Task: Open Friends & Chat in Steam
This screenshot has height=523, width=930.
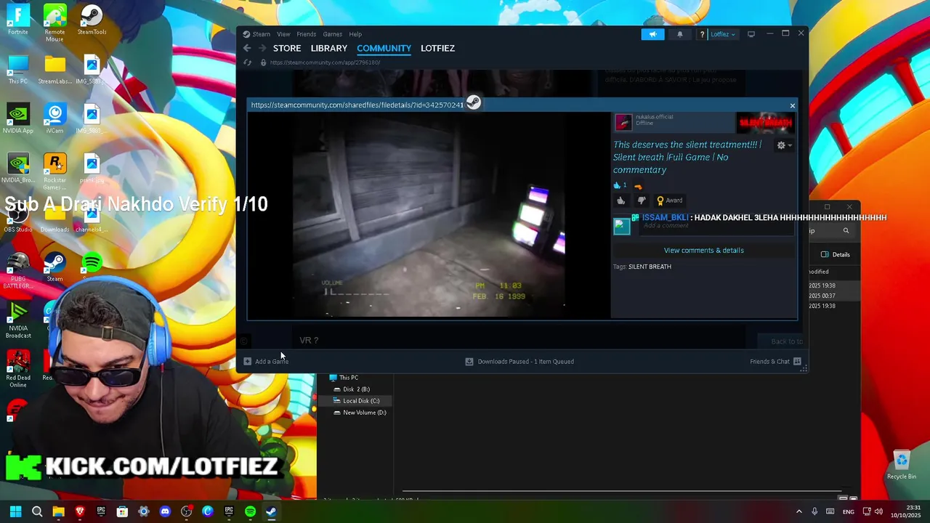Action: (775, 361)
